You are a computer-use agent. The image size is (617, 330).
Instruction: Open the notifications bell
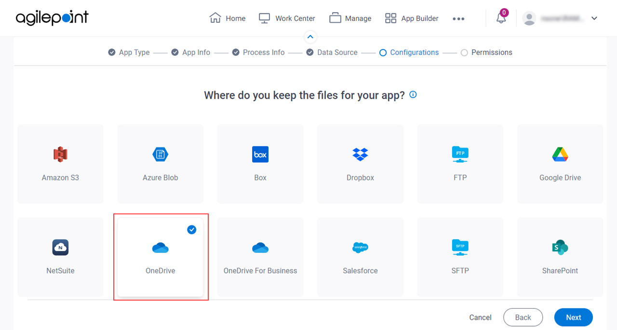click(x=501, y=18)
